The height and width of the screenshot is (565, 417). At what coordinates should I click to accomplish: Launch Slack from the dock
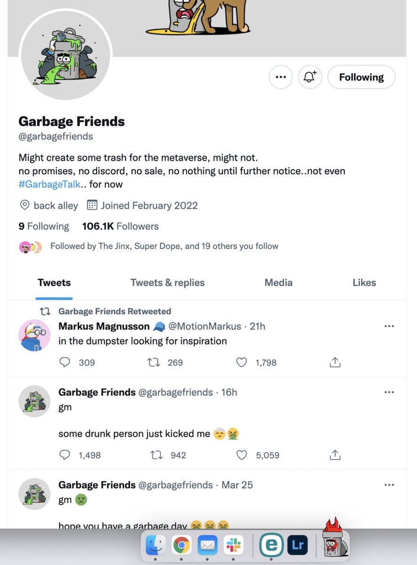(x=233, y=546)
